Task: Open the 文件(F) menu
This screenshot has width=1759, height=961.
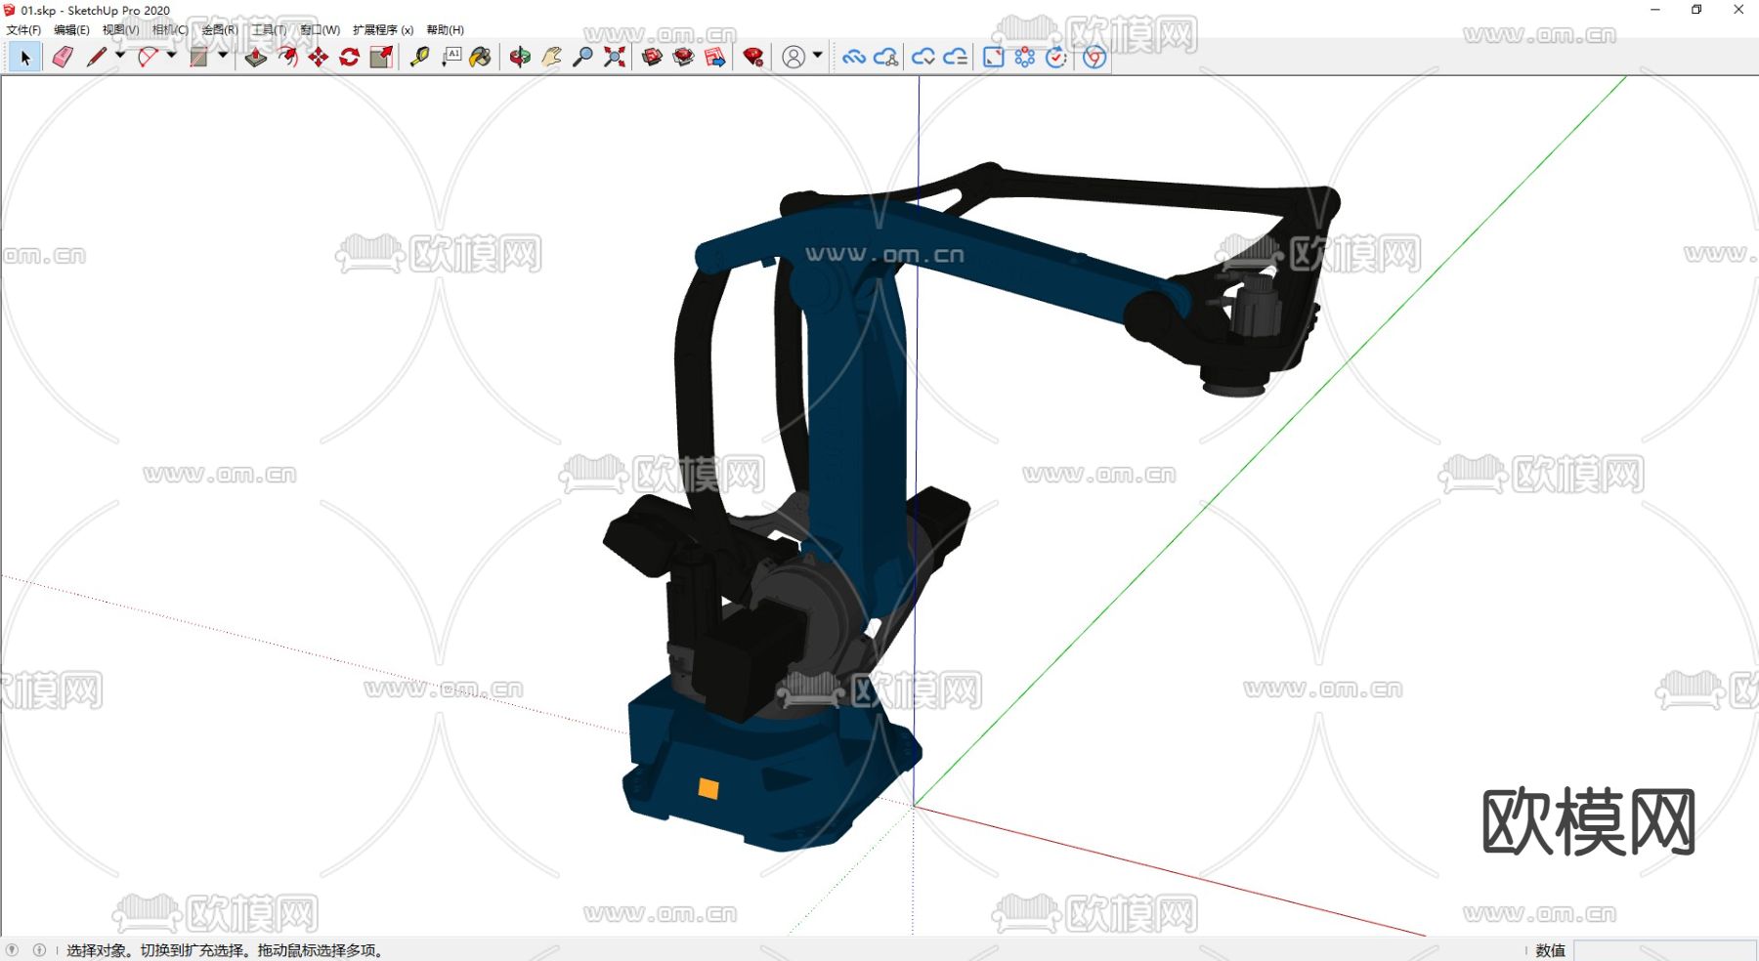Action: [x=23, y=30]
